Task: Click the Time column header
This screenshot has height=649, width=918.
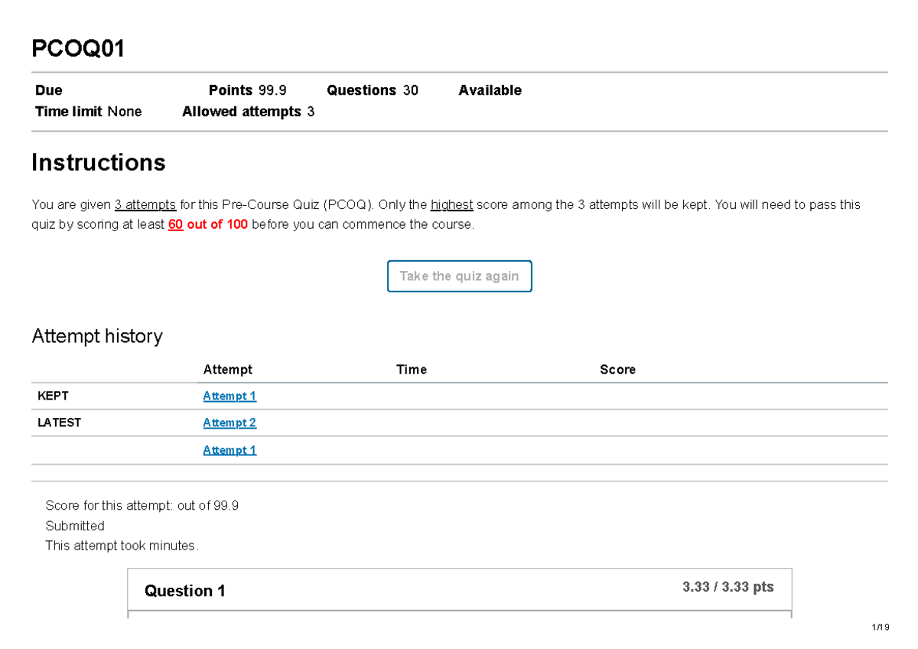Action: point(412,370)
